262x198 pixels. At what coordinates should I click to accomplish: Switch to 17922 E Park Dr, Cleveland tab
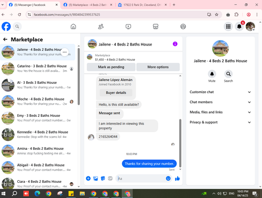142,5
